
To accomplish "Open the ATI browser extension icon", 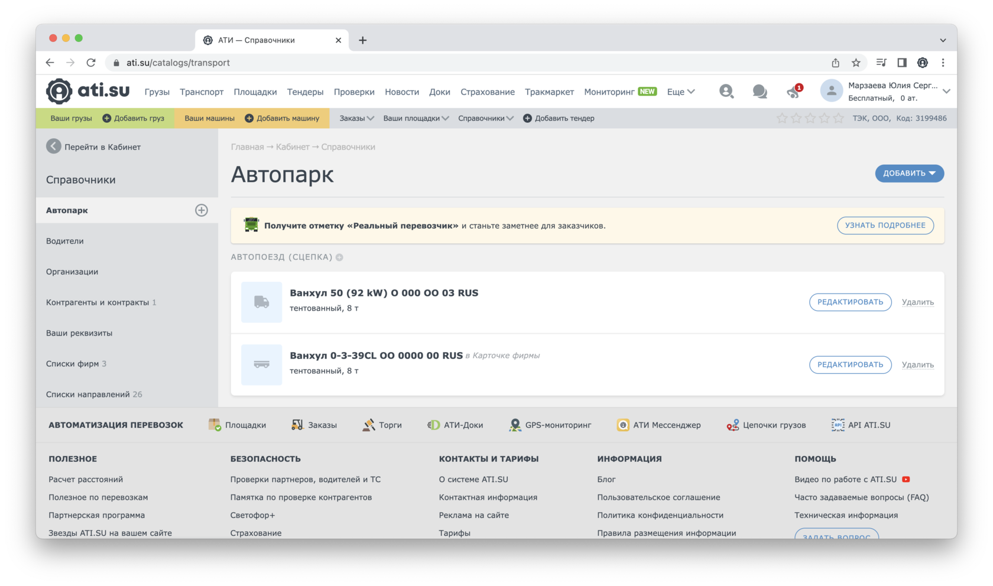I will pos(923,63).
